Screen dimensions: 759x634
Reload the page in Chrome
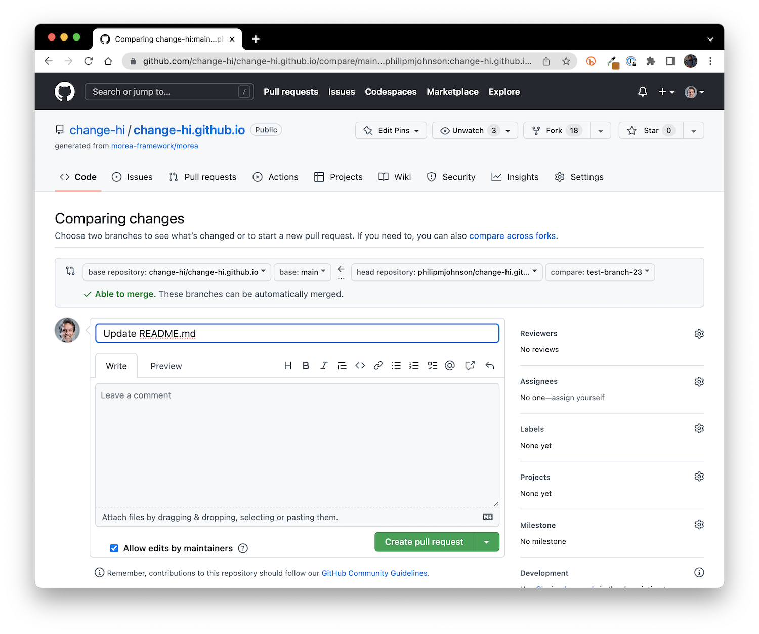click(x=89, y=61)
